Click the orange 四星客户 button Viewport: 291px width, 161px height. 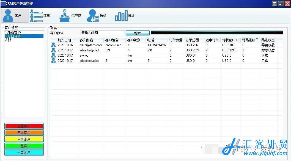pos(24,133)
